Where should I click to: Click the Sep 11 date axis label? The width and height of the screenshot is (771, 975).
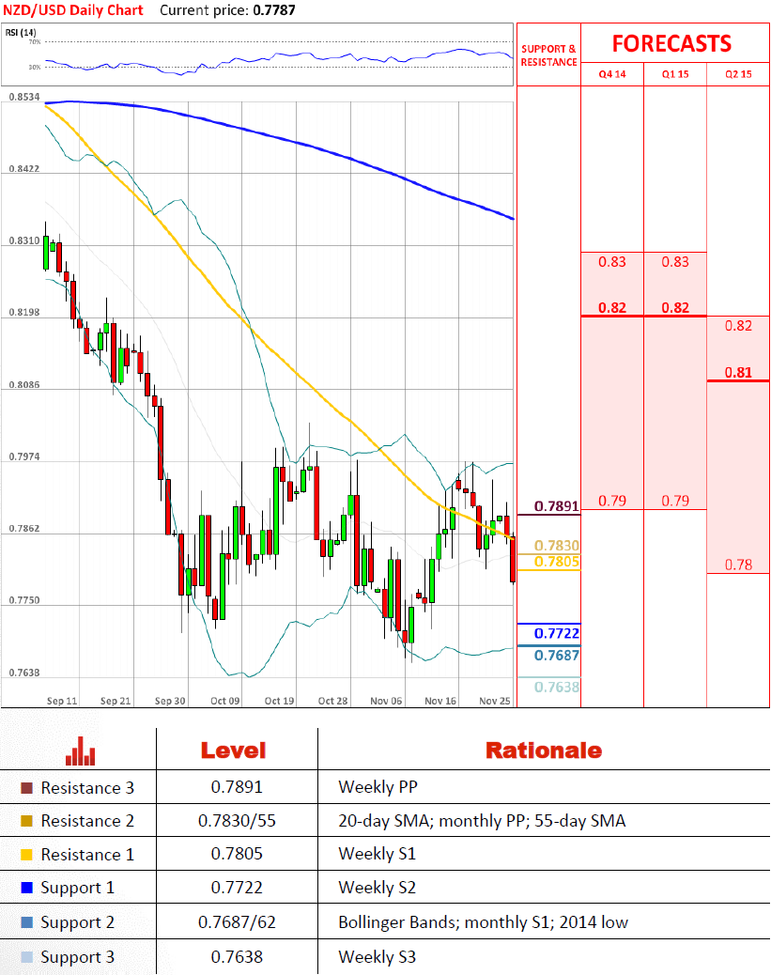[62, 701]
